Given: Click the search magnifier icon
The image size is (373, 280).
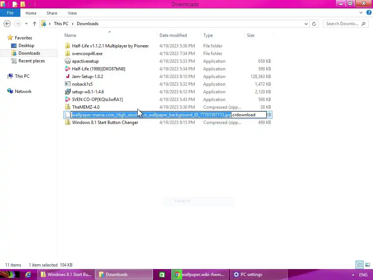Looking at the screenshot, I should pyautogui.click(x=363, y=24).
